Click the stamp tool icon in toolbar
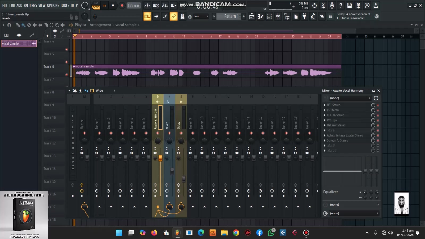 (x=182, y=16)
